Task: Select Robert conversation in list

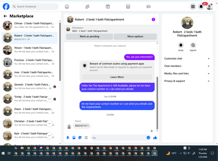Action: point(29,38)
